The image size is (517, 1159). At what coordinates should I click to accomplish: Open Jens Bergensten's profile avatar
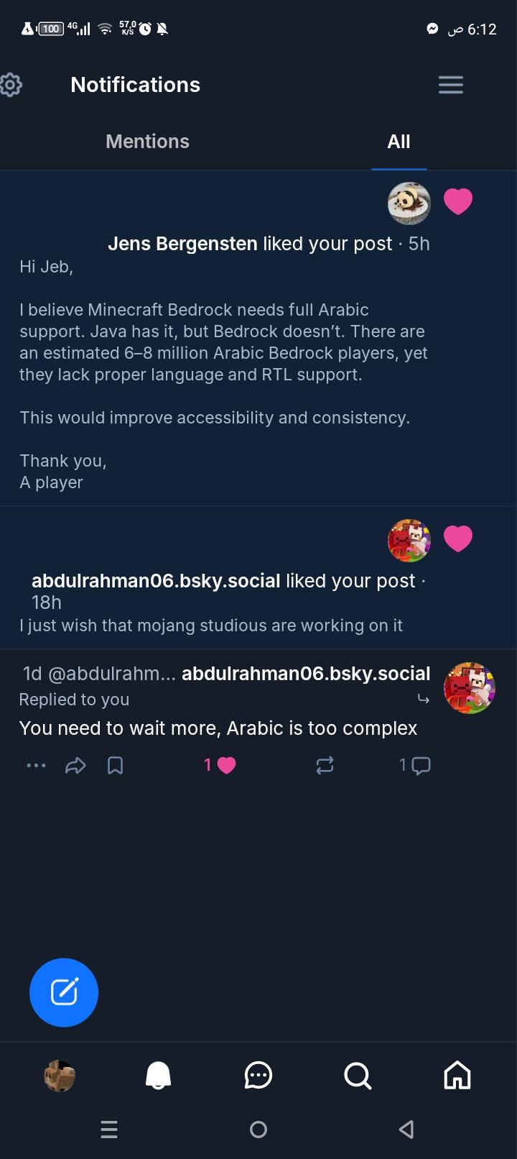coord(409,203)
